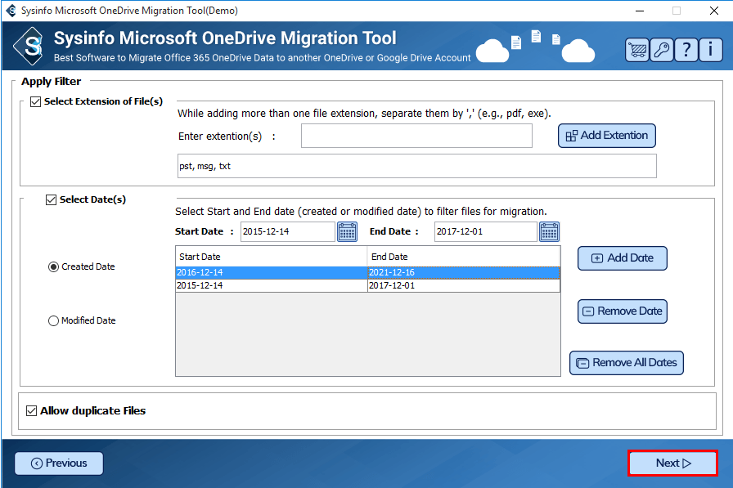Screen dimensions: 733x488
Task: Click Remove All Dates button
Action: (x=626, y=363)
